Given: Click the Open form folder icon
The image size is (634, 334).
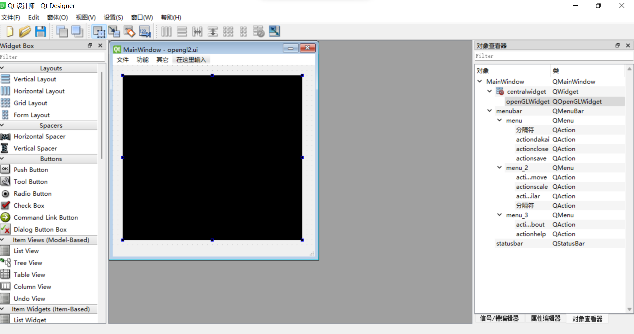Looking at the screenshot, I should click(x=25, y=32).
